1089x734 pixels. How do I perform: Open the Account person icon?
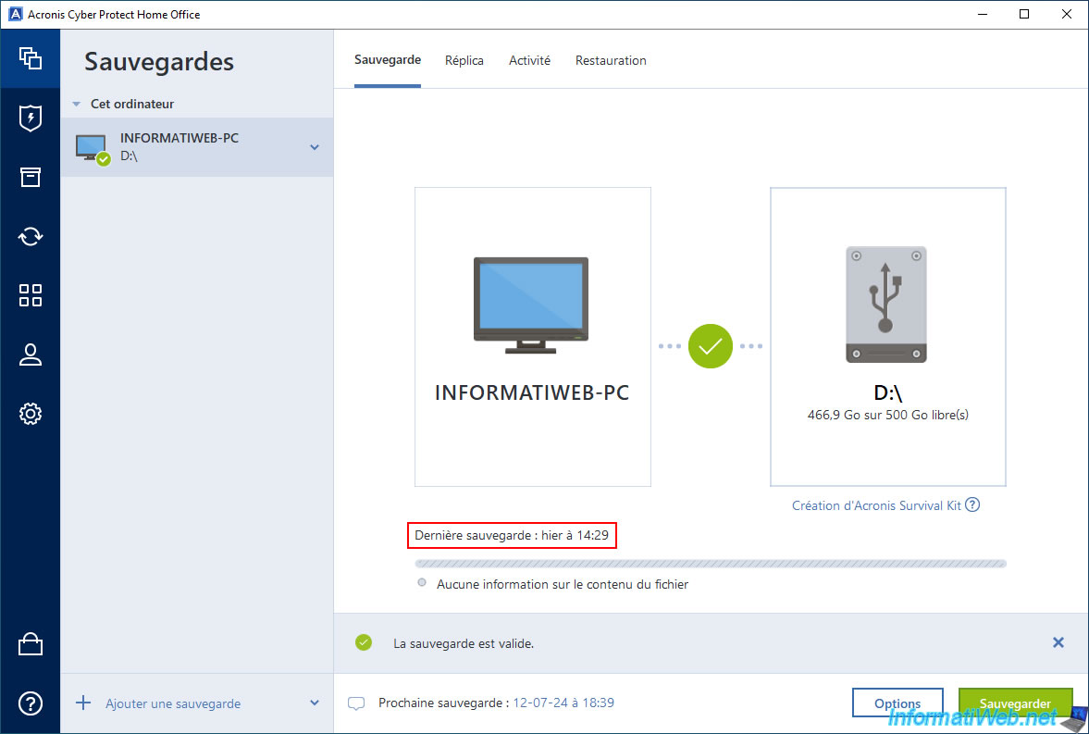click(x=31, y=355)
